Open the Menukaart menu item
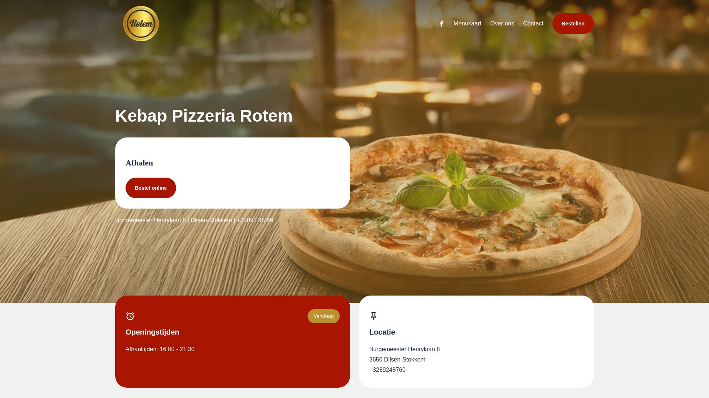This screenshot has width=709, height=398. [467, 24]
